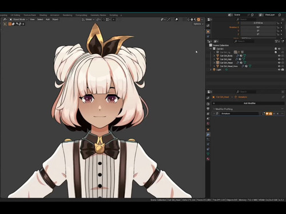Image resolution: width=286 pixels, height=214 pixels.
Task: Switch to the Scripting workspace tab
Action: pyautogui.click(x=113, y=15)
